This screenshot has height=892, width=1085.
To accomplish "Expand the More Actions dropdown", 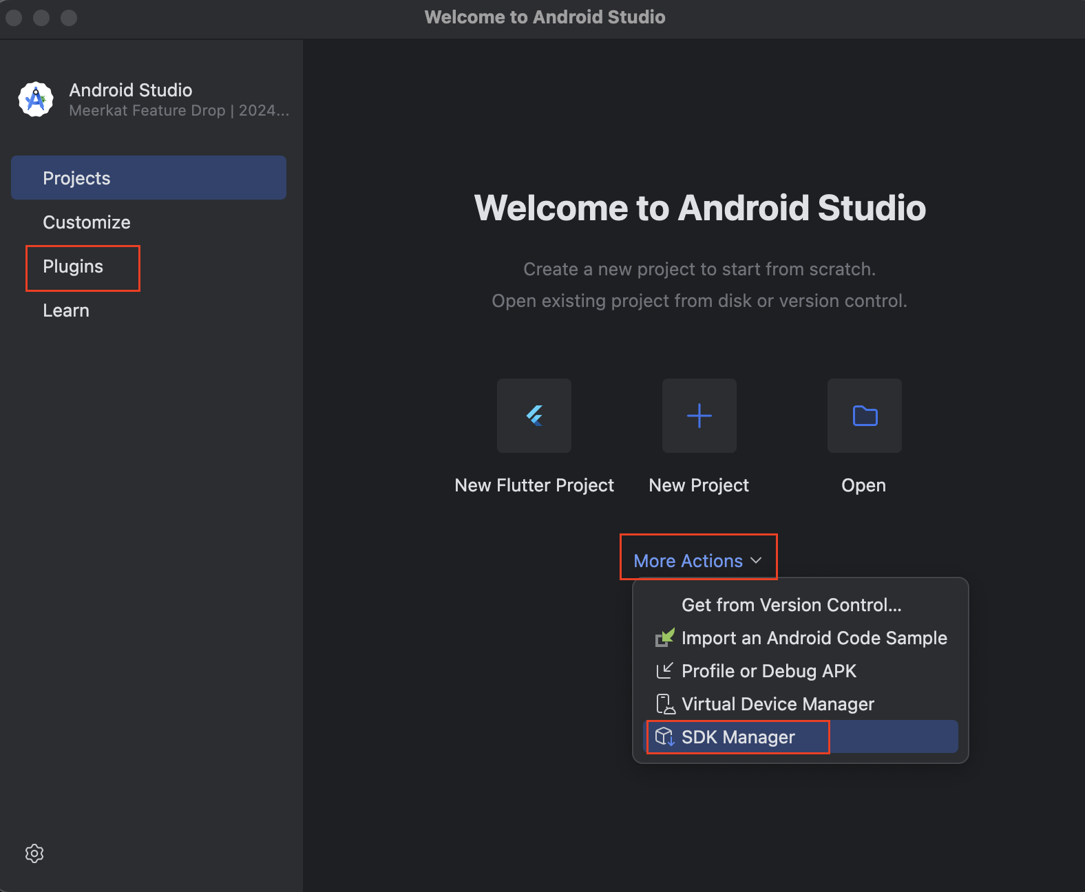I will [x=698, y=561].
